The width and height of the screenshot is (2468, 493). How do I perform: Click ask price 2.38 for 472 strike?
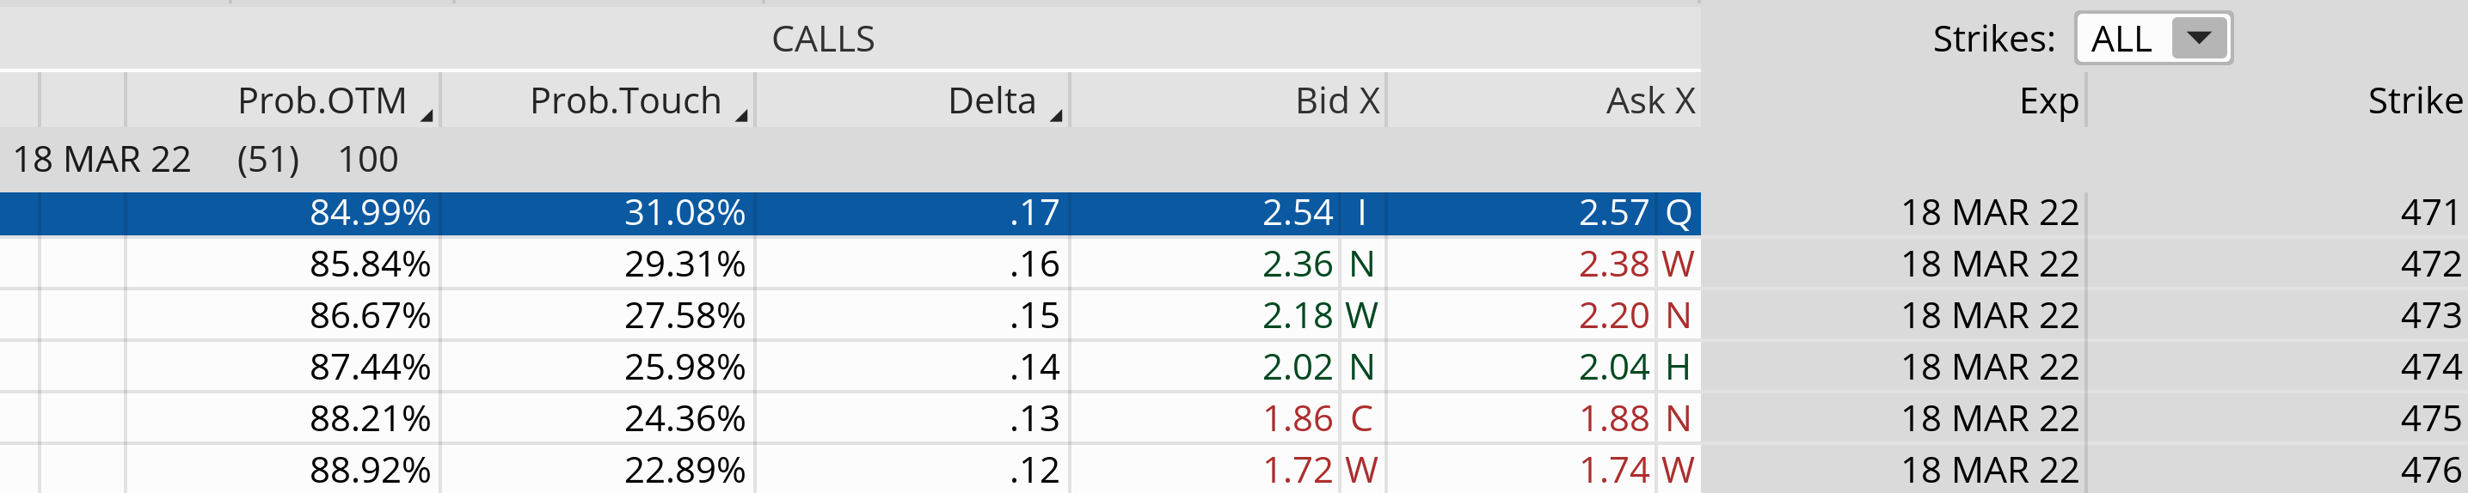coord(1613,265)
